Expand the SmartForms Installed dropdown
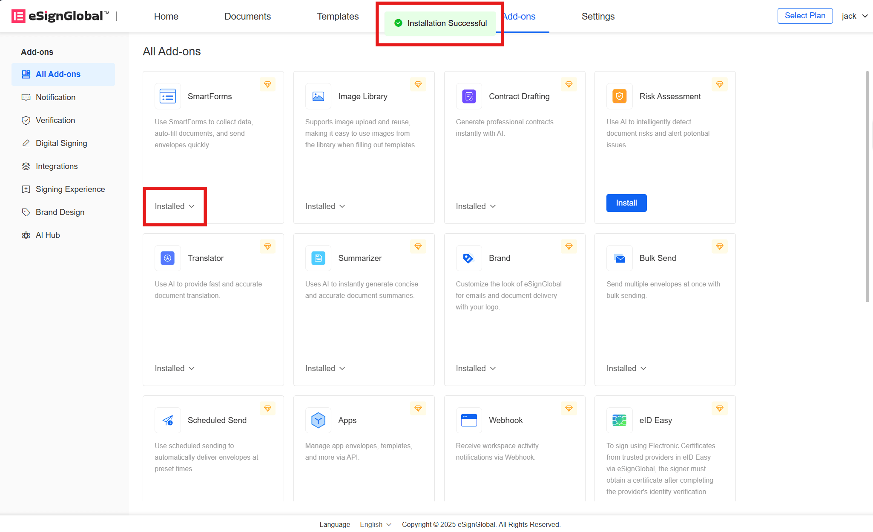 tap(175, 206)
